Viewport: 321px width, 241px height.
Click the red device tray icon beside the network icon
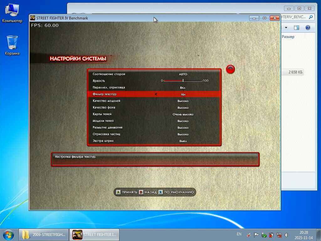pos(271,235)
